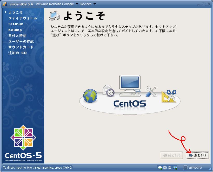Click the wrench and screwdriver tools icon

[x=151, y=91]
